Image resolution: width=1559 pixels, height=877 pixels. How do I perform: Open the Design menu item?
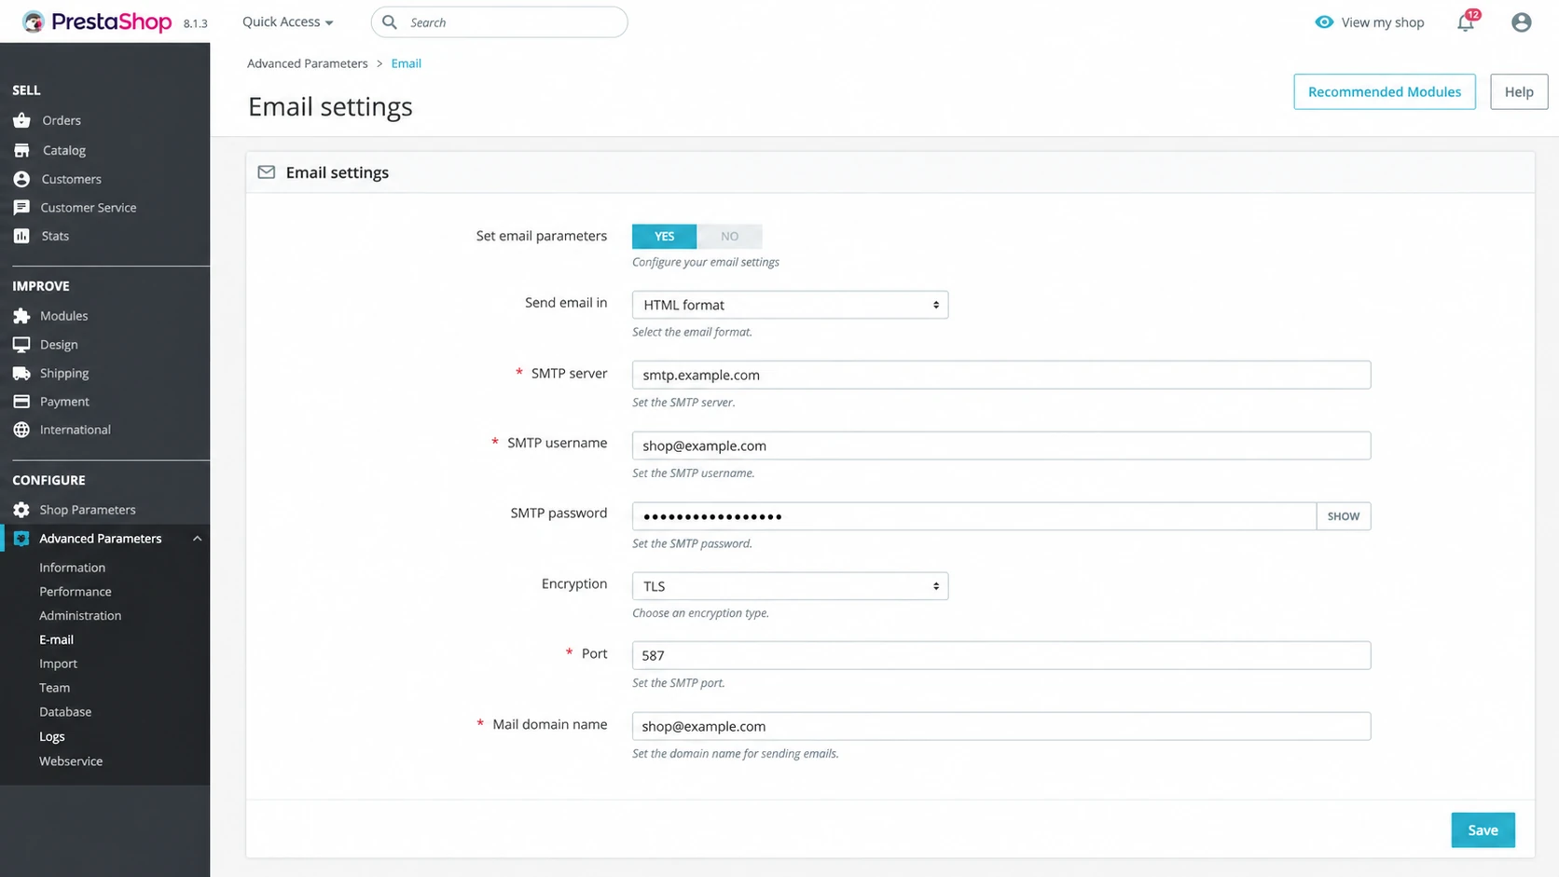[59, 345]
